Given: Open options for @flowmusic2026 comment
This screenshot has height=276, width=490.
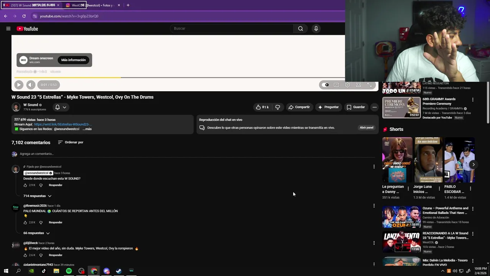Looking at the screenshot, I should [x=374, y=206].
